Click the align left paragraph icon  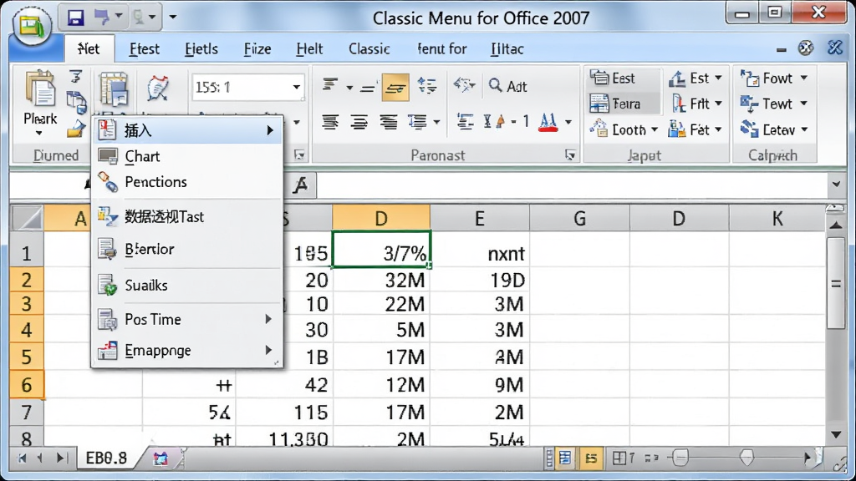[x=329, y=122]
